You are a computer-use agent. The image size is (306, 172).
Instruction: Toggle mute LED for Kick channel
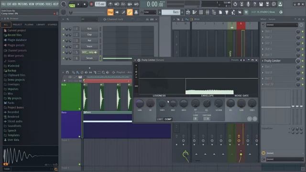click(x=64, y=29)
